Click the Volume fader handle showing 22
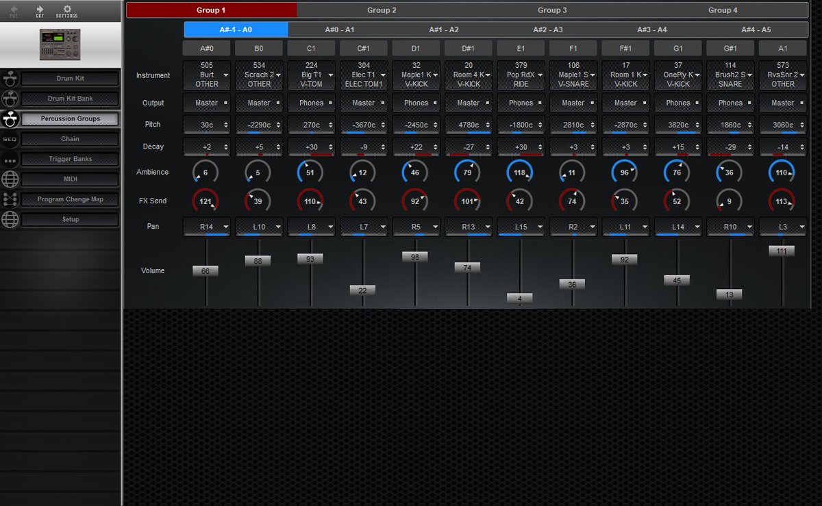The width and height of the screenshot is (822, 506). 362,290
